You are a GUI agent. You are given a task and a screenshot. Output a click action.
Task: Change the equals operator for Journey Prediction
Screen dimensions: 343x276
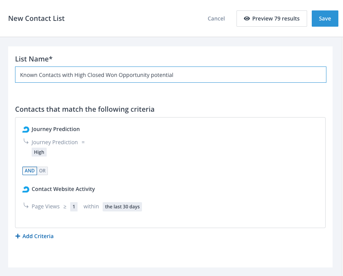point(83,142)
